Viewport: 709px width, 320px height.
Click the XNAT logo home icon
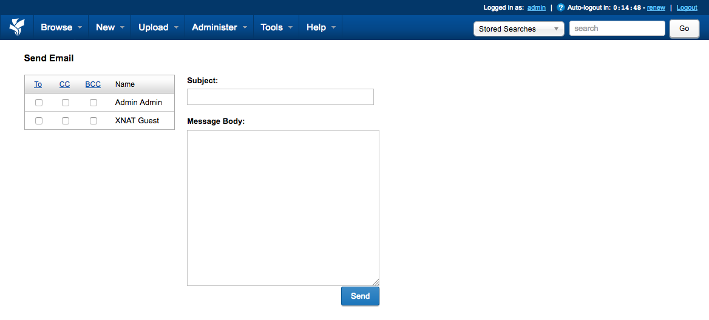tap(17, 27)
